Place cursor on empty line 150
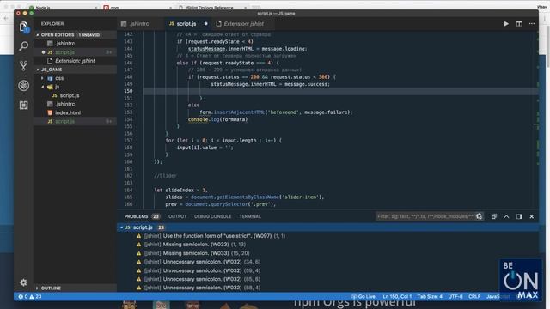 [x=340, y=91]
